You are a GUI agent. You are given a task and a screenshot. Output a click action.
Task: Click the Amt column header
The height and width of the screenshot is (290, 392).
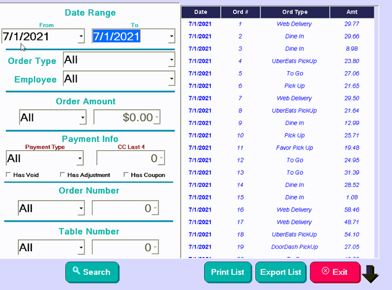352,12
